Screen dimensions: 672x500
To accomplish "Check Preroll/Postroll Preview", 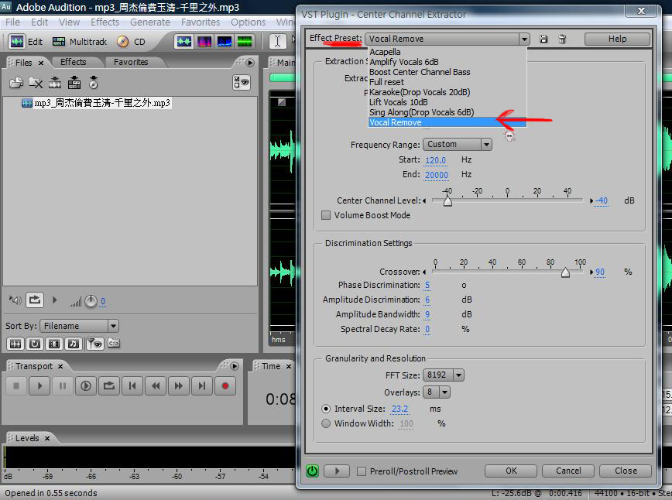I will tap(362, 471).
